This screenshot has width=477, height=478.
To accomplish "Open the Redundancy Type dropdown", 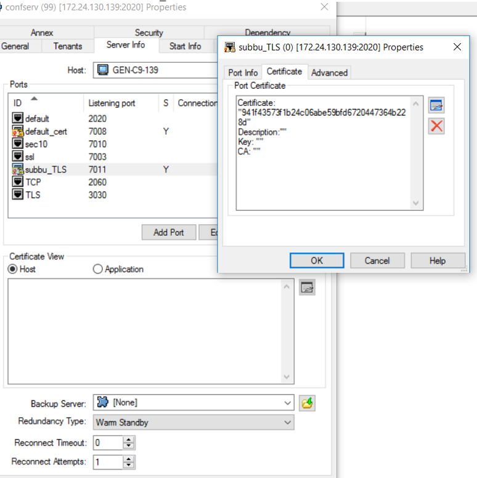I will 287,423.
